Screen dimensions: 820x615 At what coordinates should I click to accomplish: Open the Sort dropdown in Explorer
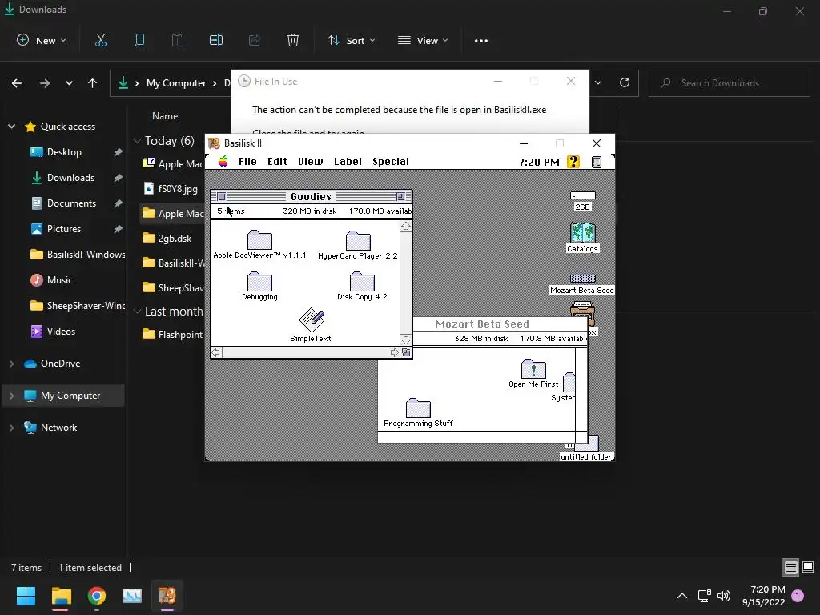351,40
